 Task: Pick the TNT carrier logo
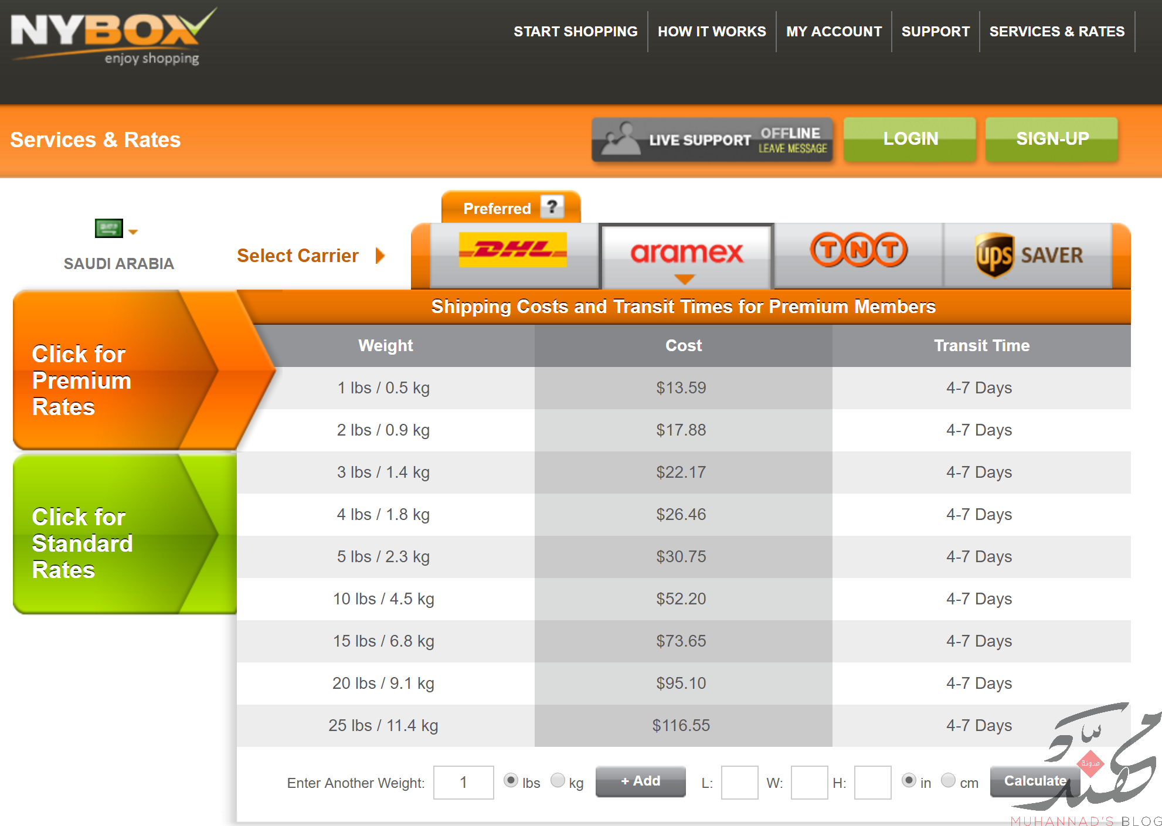(x=859, y=250)
